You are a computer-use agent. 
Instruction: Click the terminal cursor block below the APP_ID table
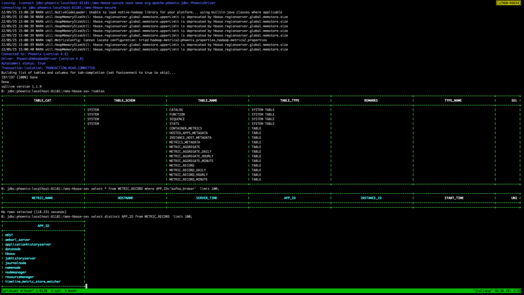tap(86, 286)
